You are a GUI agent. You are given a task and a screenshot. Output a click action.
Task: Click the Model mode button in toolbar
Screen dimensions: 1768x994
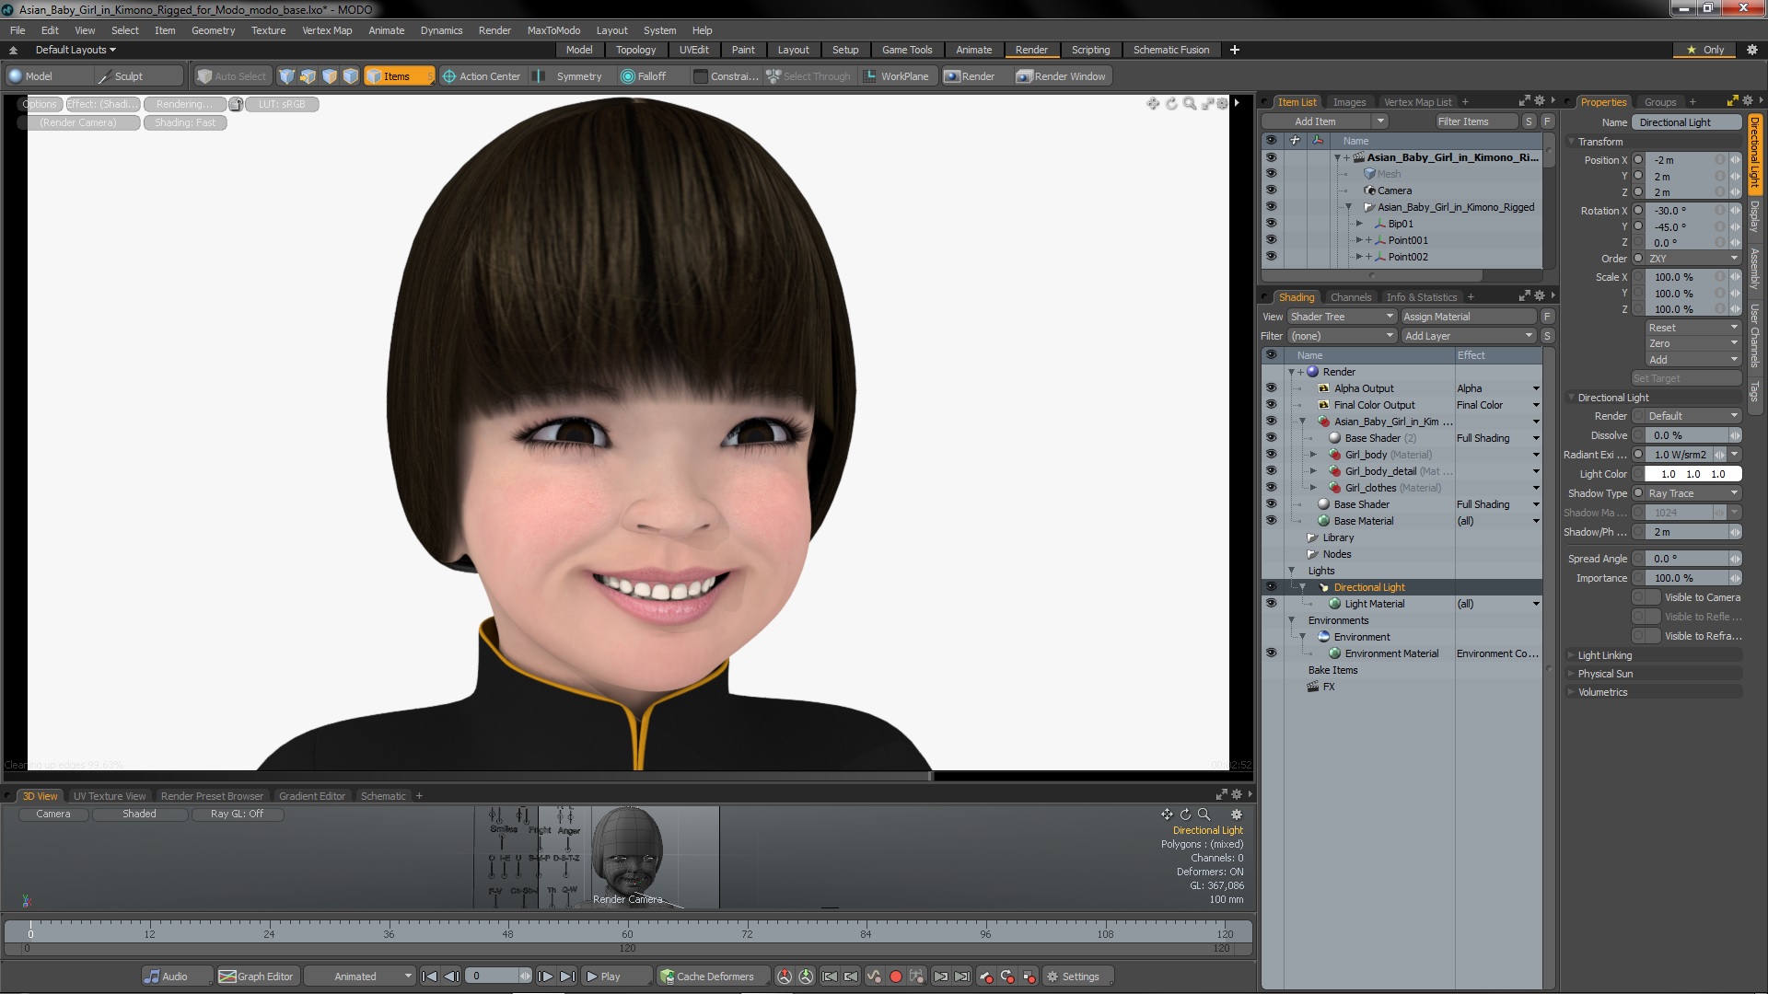tap(49, 76)
